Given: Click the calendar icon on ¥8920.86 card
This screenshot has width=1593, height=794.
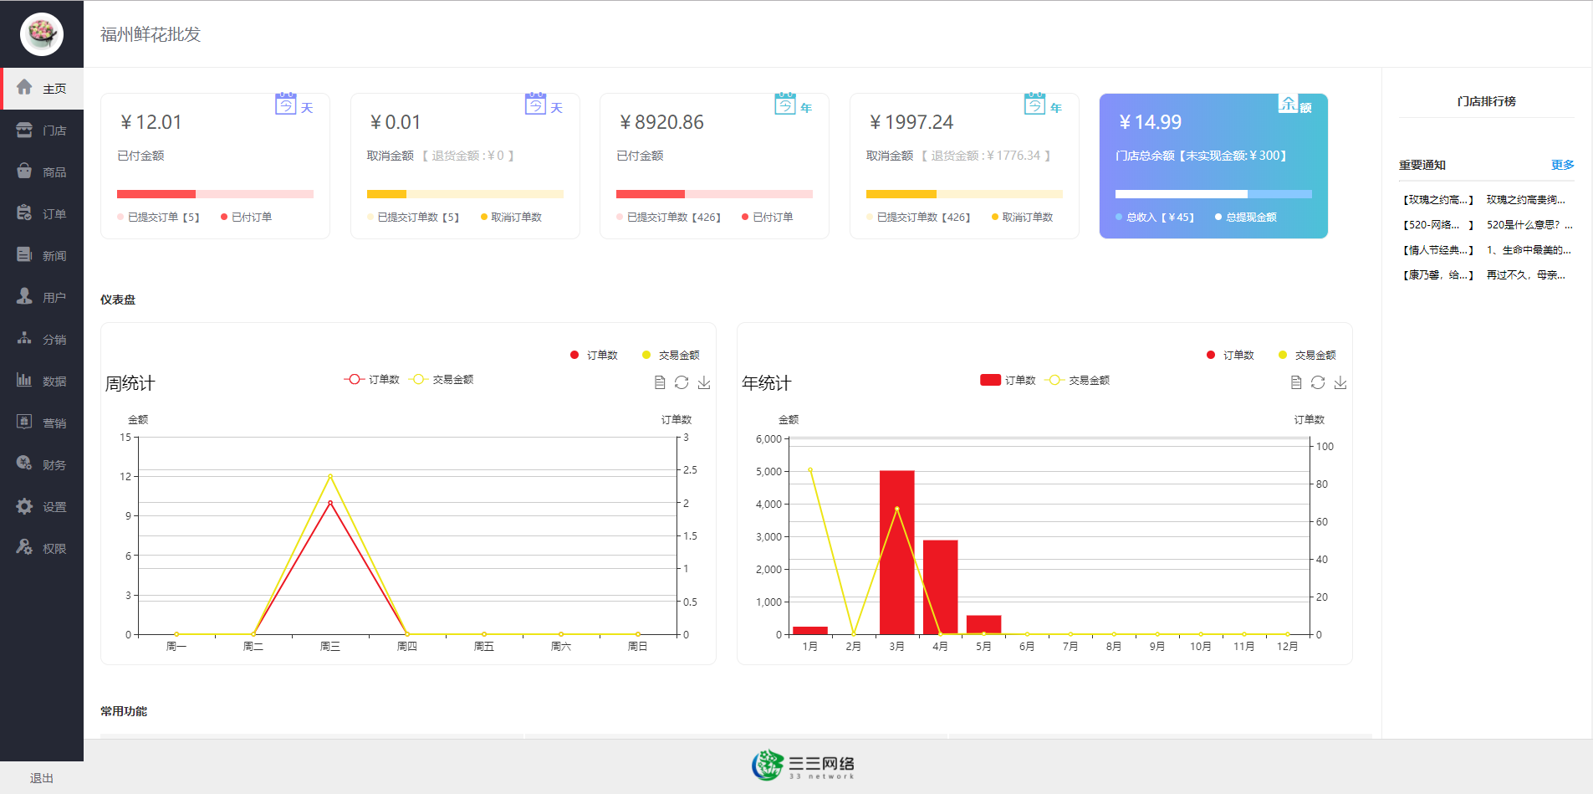Looking at the screenshot, I should (x=784, y=105).
